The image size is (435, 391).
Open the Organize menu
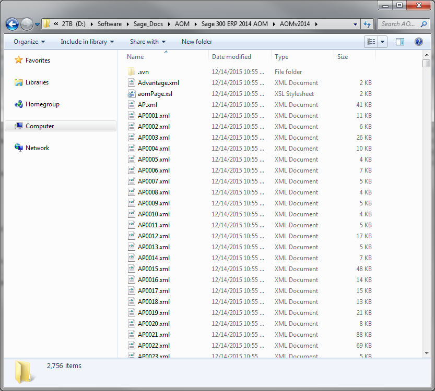tap(29, 42)
